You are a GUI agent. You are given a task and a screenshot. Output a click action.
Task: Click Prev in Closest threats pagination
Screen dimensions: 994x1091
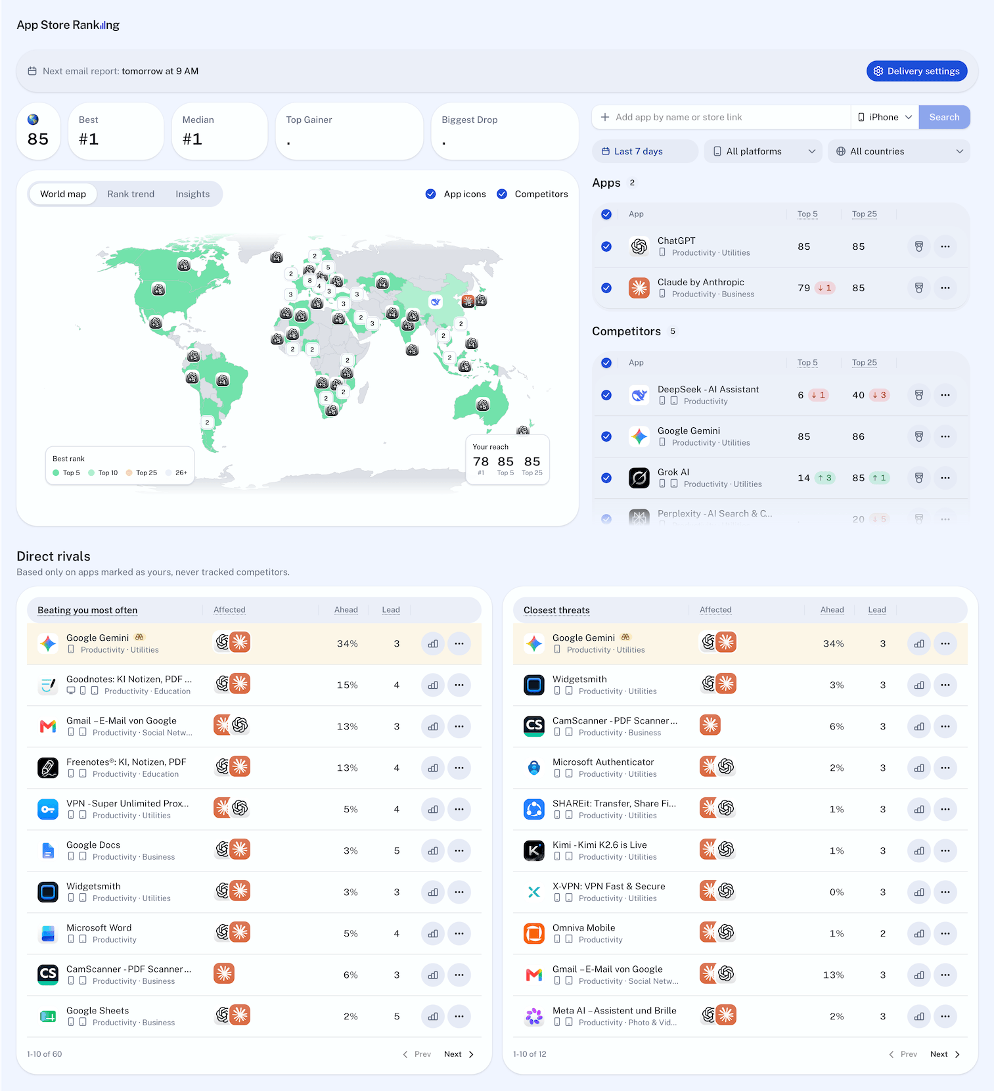click(903, 1054)
